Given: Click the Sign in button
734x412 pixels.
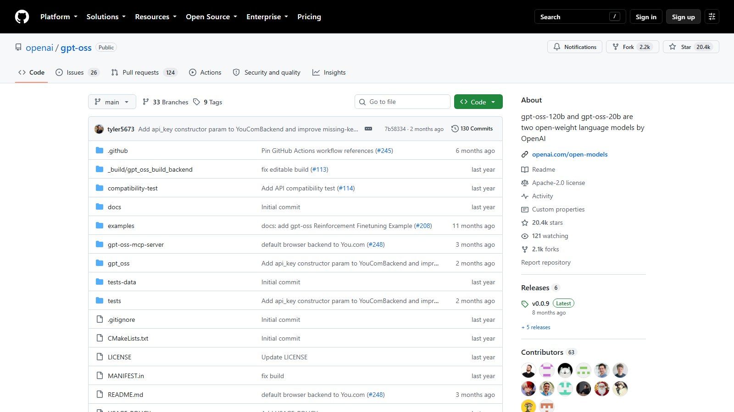Looking at the screenshot, I should [646, 16].
